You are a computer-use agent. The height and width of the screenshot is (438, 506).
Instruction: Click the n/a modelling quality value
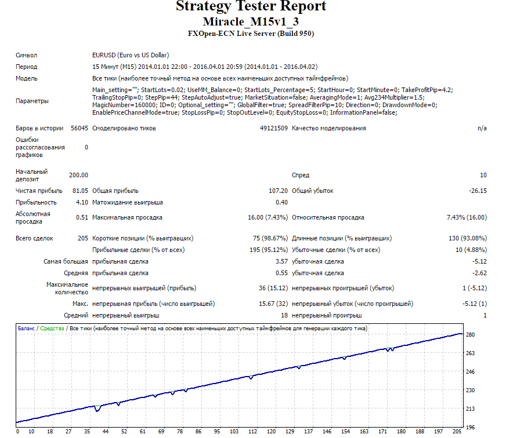point(482,128)
